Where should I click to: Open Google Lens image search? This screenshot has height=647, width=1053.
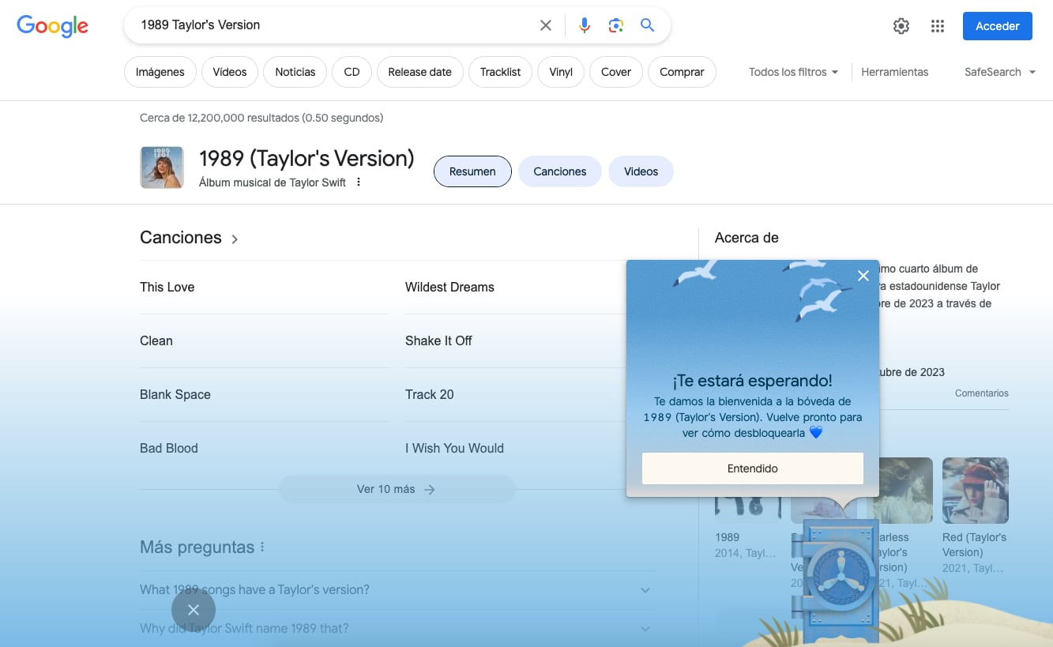[615, 25]
